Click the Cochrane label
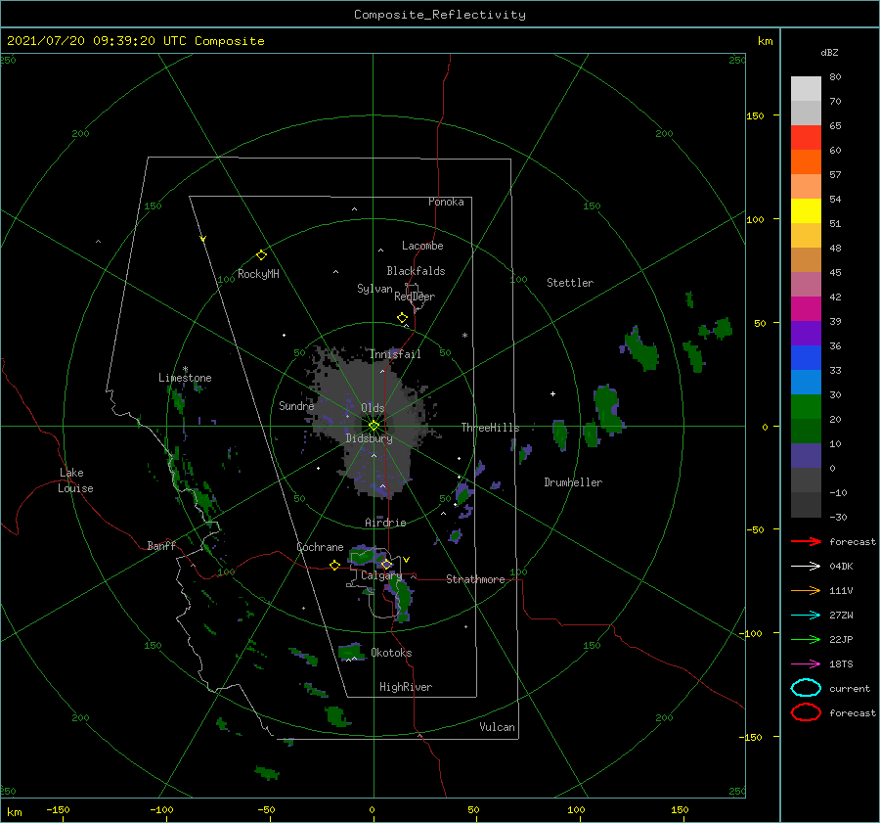 [320, 547]
